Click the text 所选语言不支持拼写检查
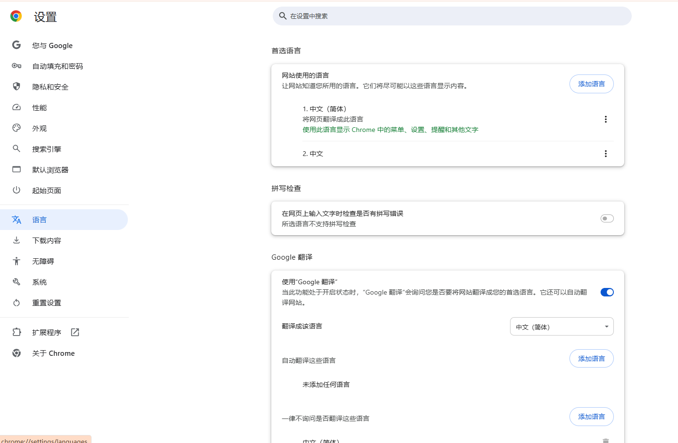Screen dimensions: 678x443 (319, 224)
